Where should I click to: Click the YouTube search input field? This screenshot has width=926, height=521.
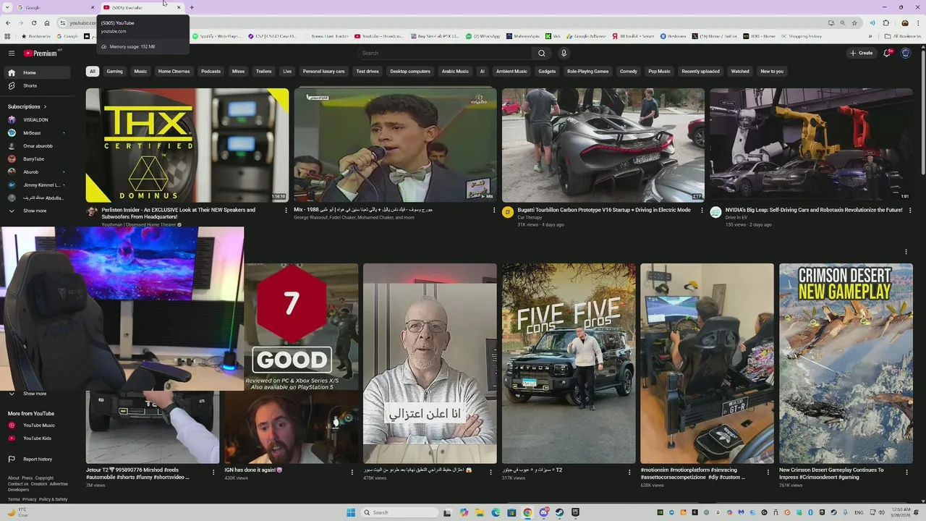tap(445, 53)
